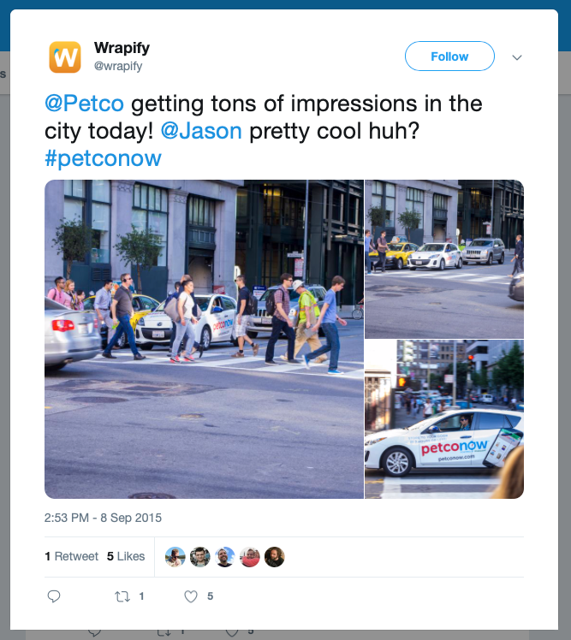
Task: Open the #petconow hashtag
Action: tap(103, 159)
